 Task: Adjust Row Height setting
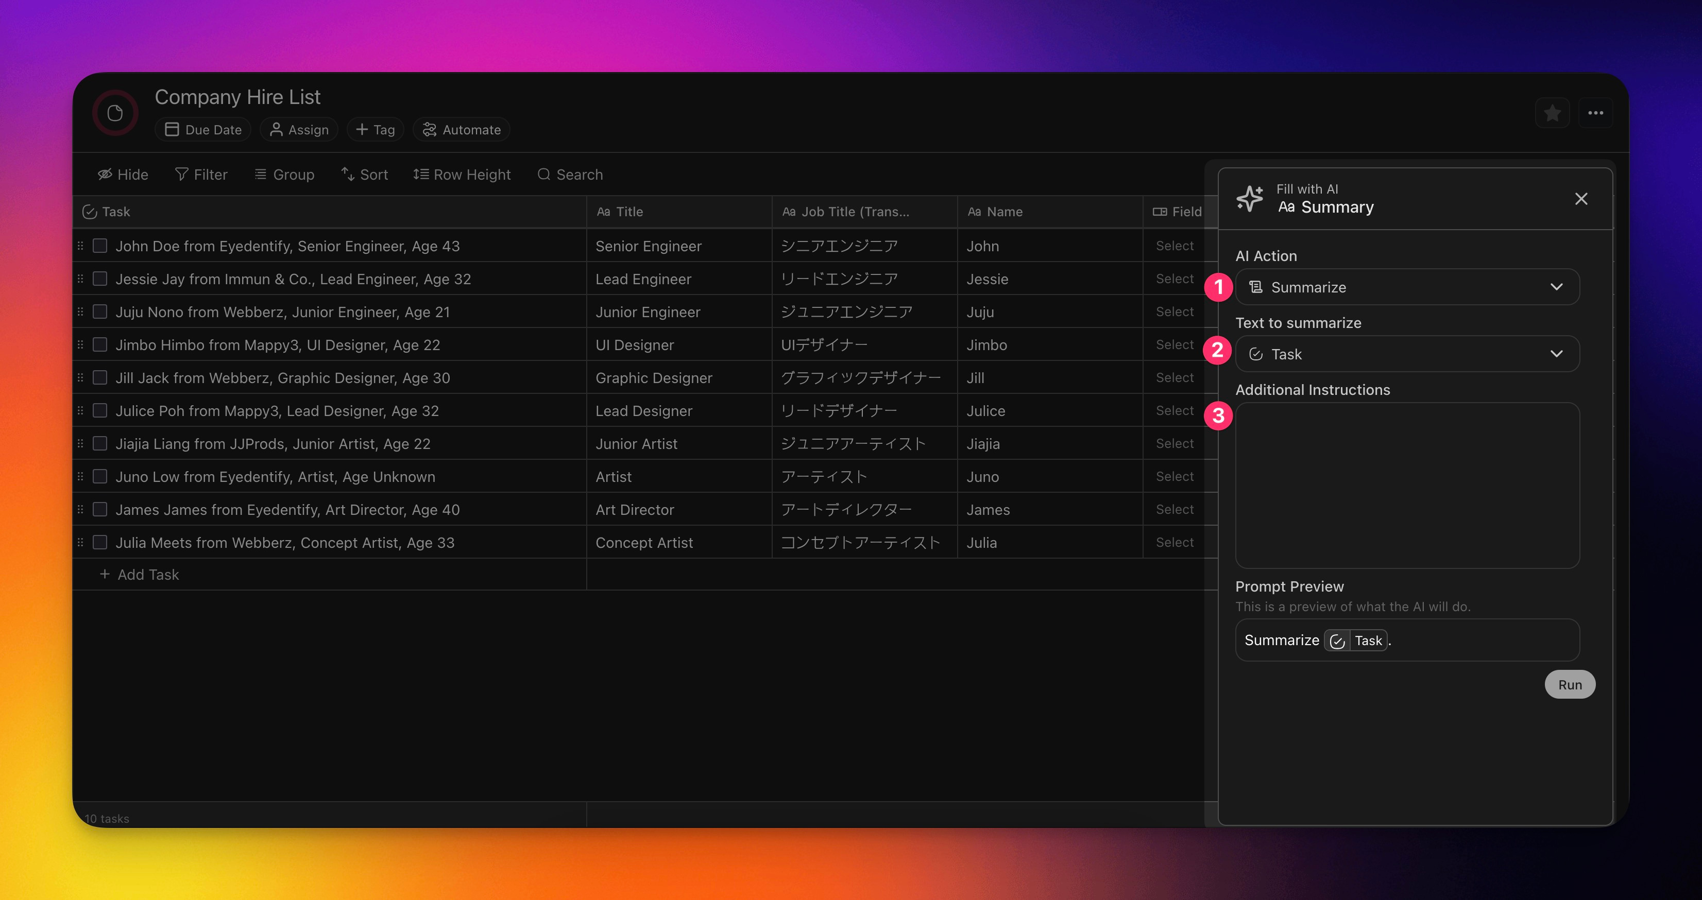(462, 175)
